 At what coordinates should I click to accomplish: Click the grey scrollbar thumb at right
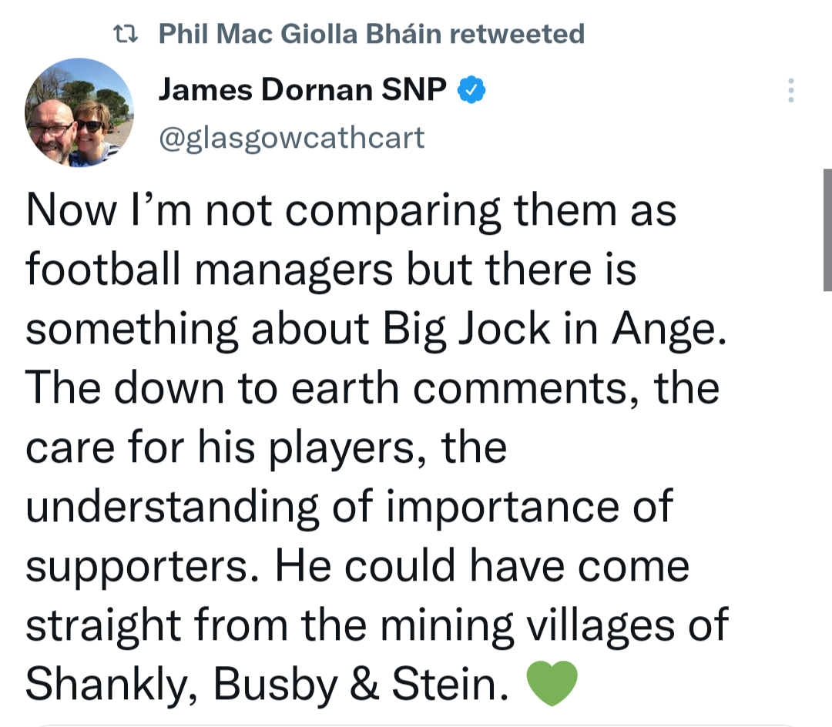(827, 229)
